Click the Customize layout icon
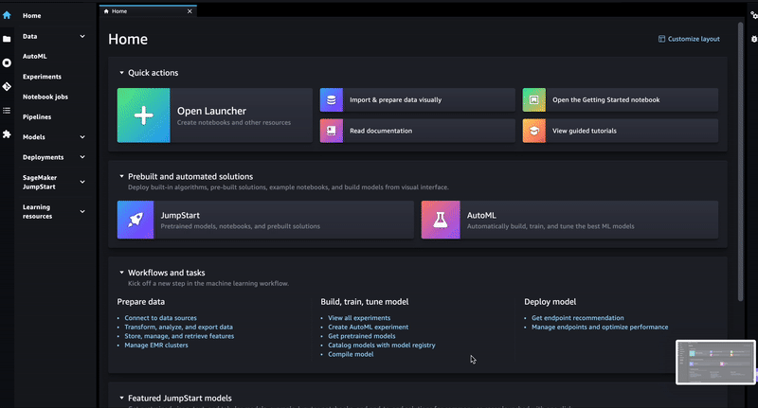The height and width of the screenshot is (408, 758). pyautogui.click(x=661, y=39)
